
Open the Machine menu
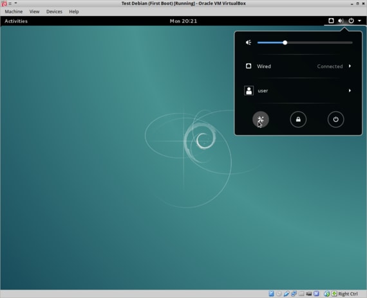pyautogui.click(x=14, y=12)
